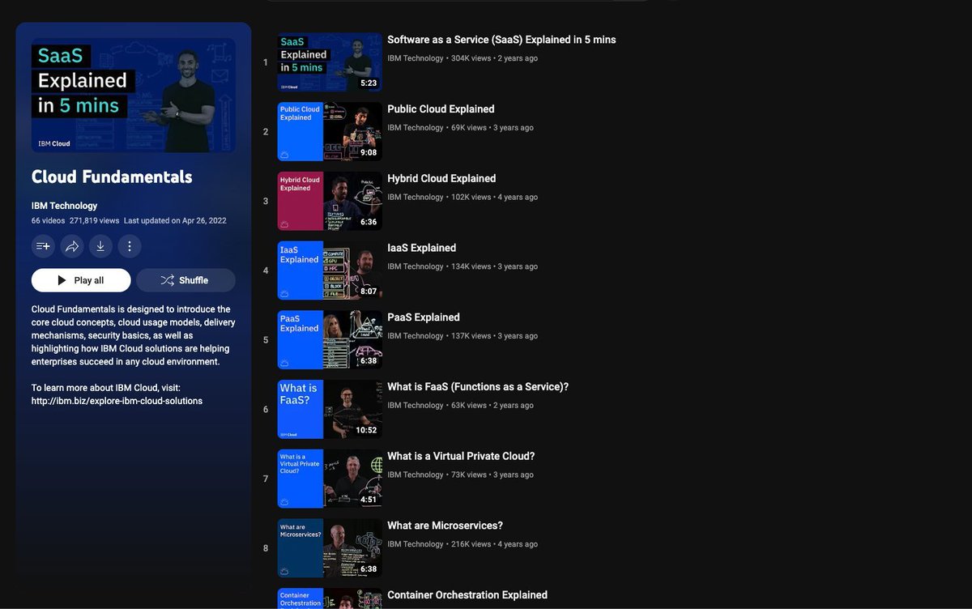The width and height of the screenshot is (972, 609).
Task: Open the playlist's three-dot more actions menu
Action: point(130,246)
